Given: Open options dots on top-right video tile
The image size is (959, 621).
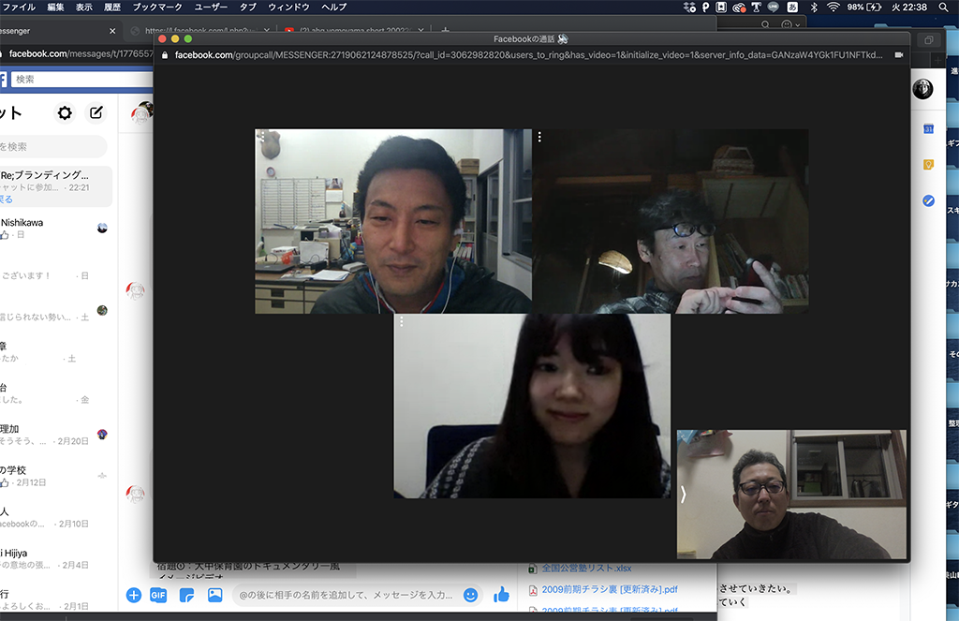Looking at the screenshot, I should (x=539, y=137).
